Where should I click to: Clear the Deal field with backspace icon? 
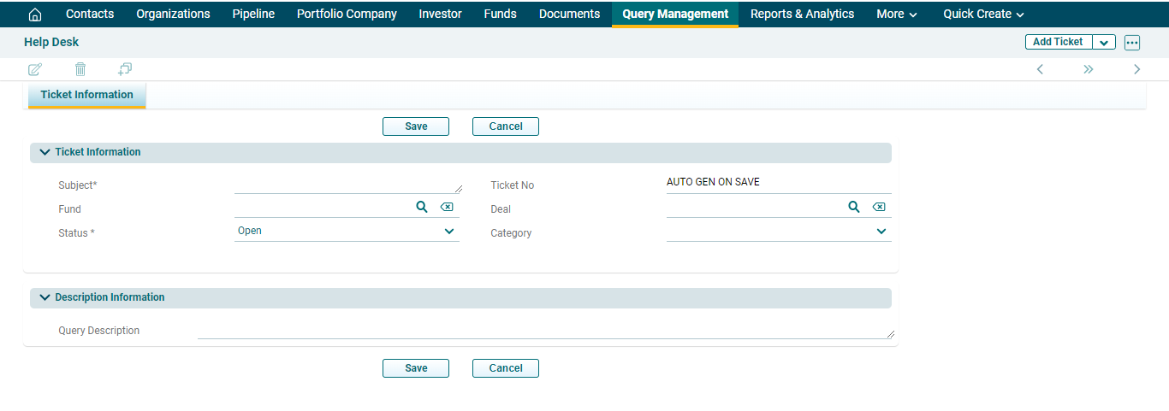pyautogui.click(x=879, y=207)
